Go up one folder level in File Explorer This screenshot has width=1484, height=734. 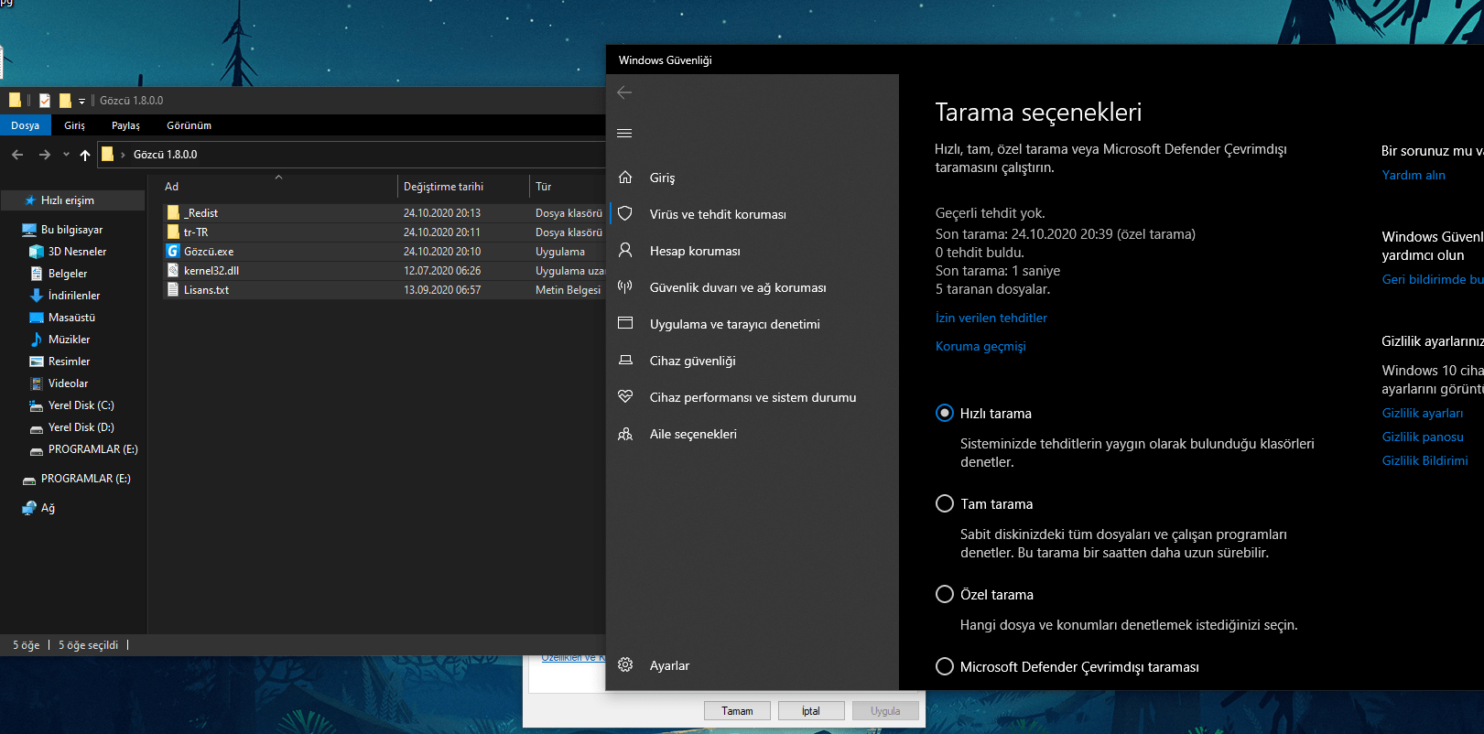[x=85, y=155]
